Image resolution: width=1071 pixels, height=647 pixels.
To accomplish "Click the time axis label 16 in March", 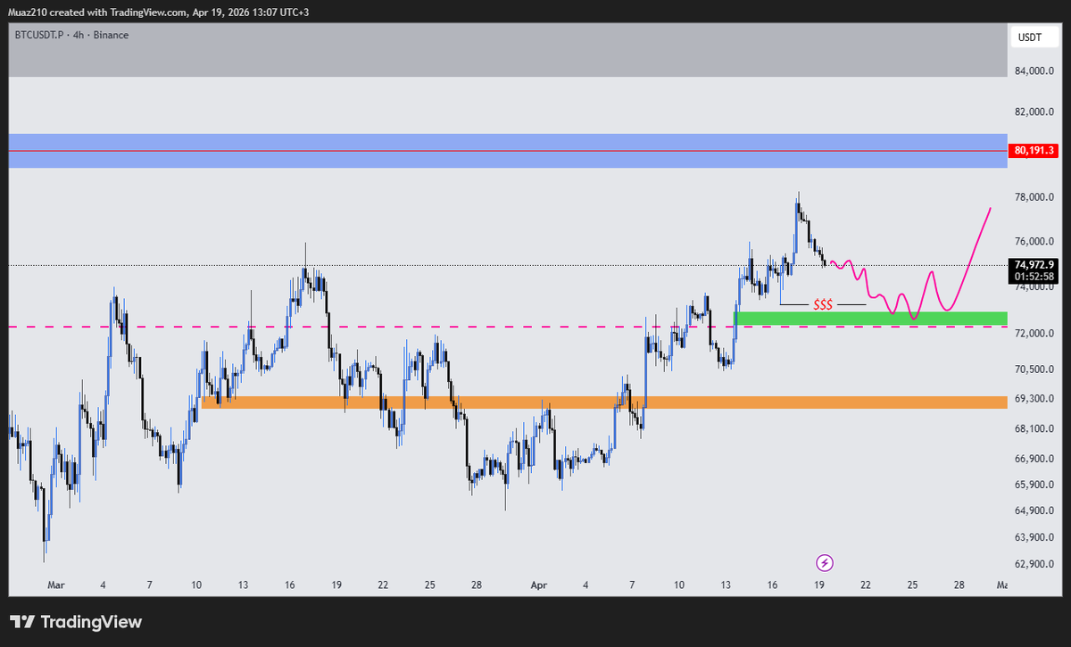I will click(x=290, y=585).
